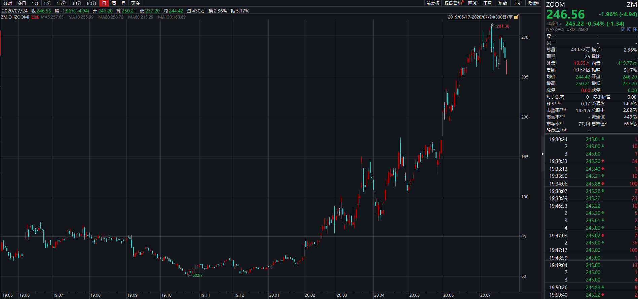This screenshot has width=638, height=299.
Task: Open the 帮助 help menu
Action: (x=503, y=3)
